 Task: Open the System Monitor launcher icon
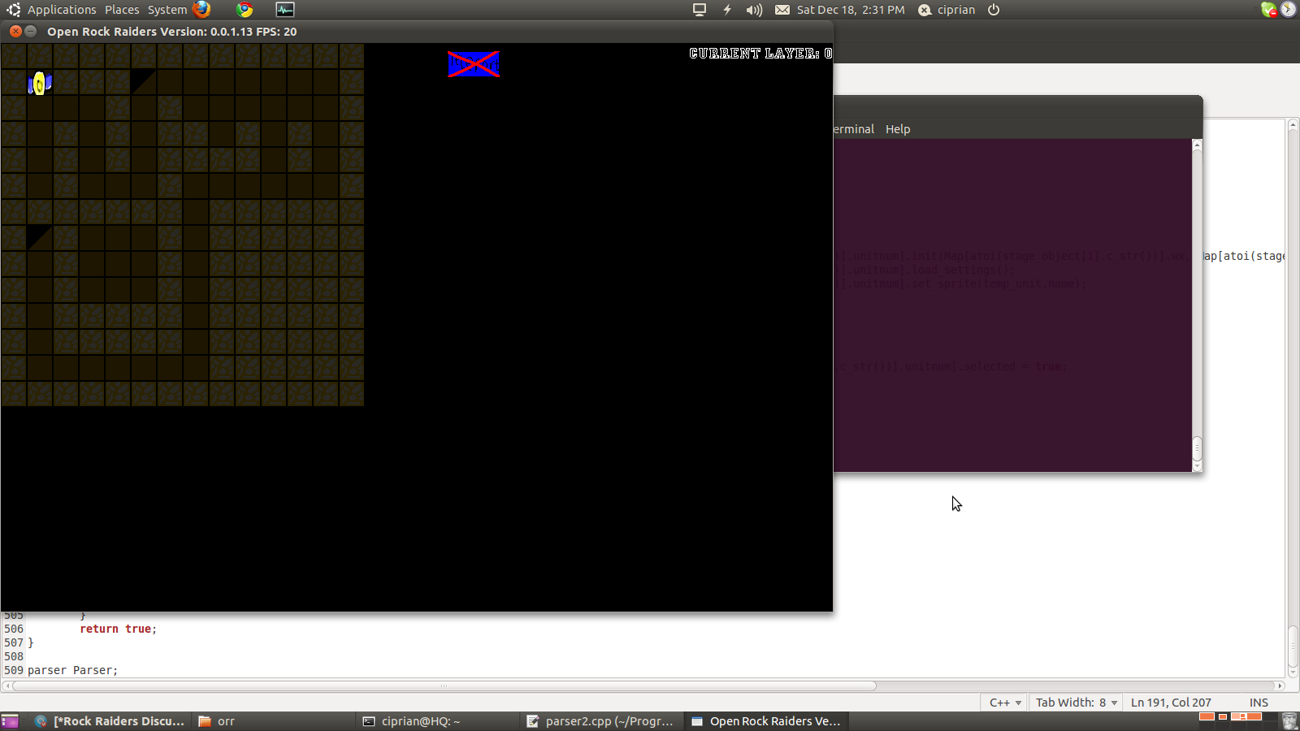(285, 10)
